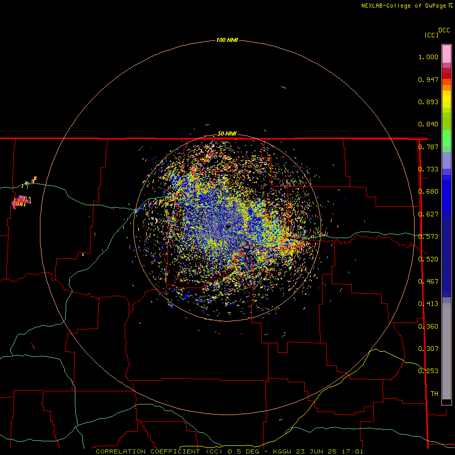Viewport: 455px width, 455px height.
Task: Click the 0.413 scale value
Action: pos(428,304)
